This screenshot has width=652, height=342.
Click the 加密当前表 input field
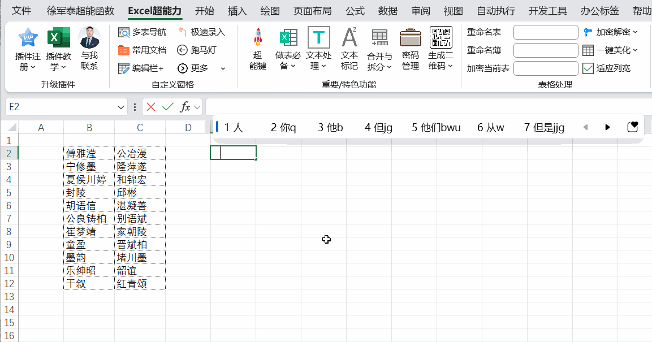(546, 68)
